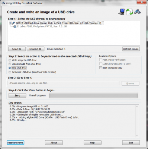Click the Unselect All button
This screenshot has height=149, width=148.
[35, 49]
